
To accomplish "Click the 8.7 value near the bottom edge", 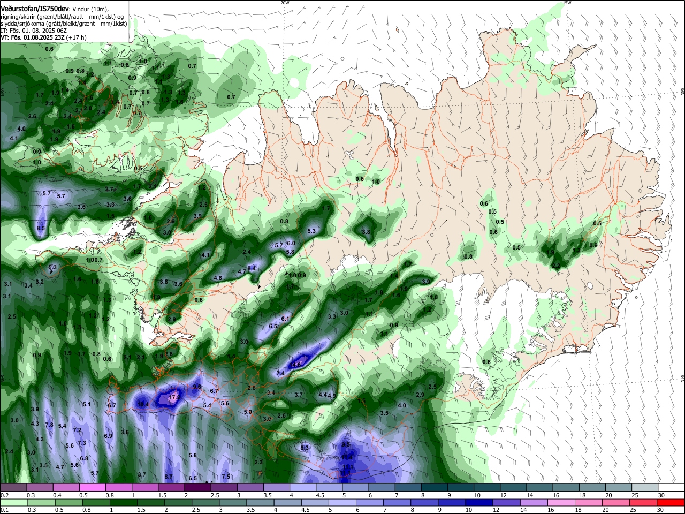I will coord(169,477).
